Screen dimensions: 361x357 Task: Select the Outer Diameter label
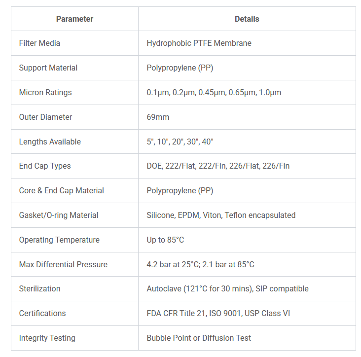[45, 117]
